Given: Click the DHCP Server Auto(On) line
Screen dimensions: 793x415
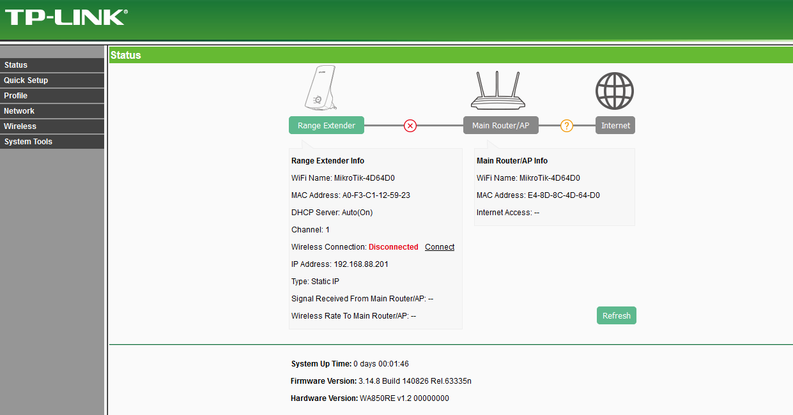Looking at the screenshot, I should tap(333, 213).
